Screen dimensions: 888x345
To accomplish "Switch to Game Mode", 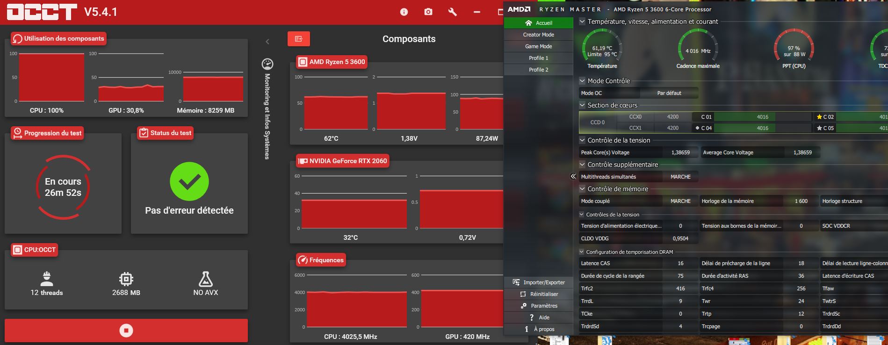I will [539, 46].
